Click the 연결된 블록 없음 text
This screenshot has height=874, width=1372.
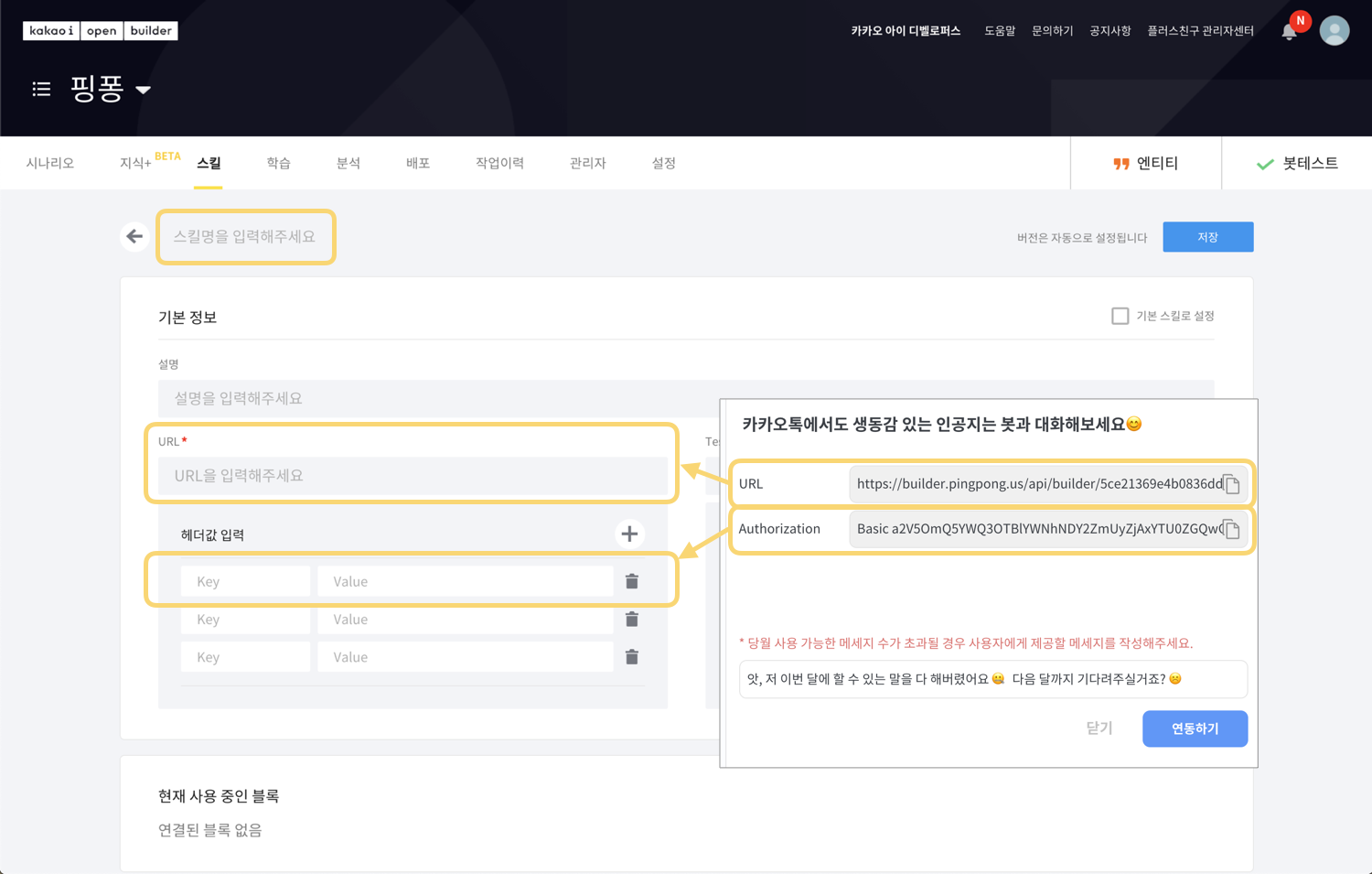(210, 830)
